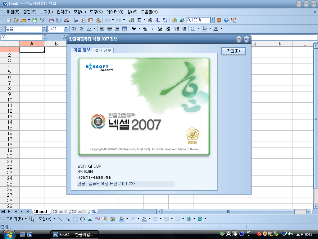This screenshot has height=239, width=318.
Task: Switch to Sheet3 tab
Action: tap(79, 211)
